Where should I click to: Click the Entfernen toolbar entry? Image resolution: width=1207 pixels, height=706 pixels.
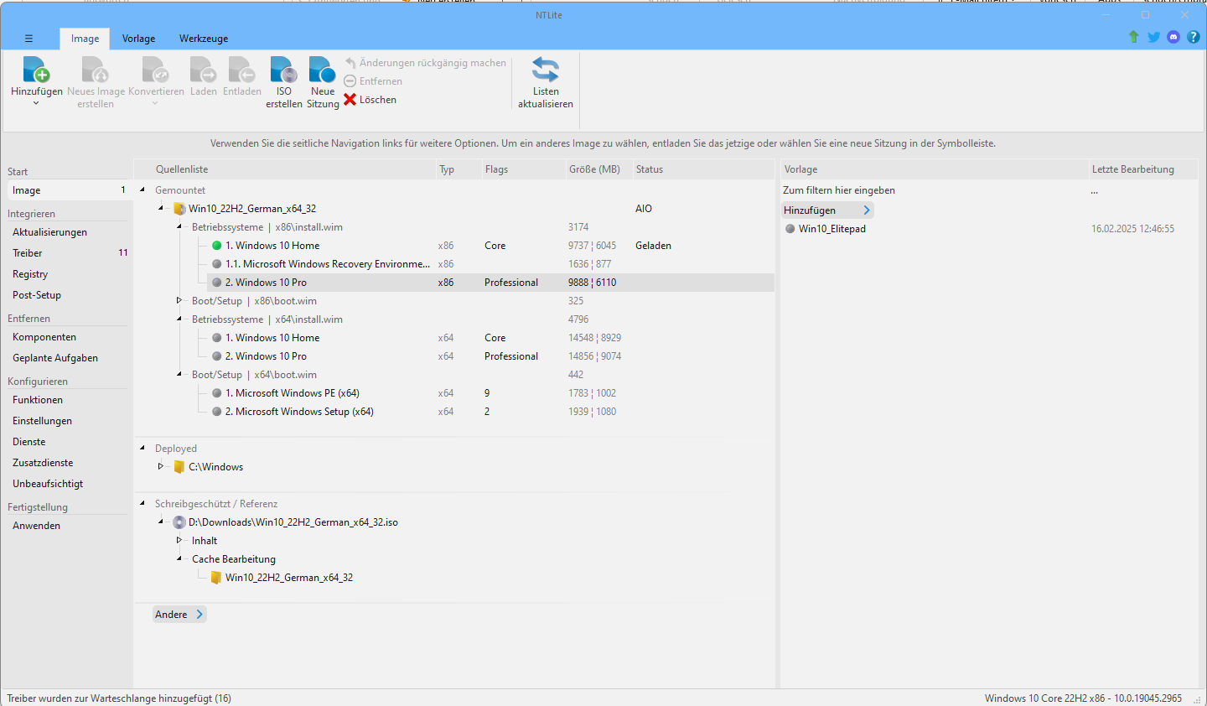[x=373, y=81]
